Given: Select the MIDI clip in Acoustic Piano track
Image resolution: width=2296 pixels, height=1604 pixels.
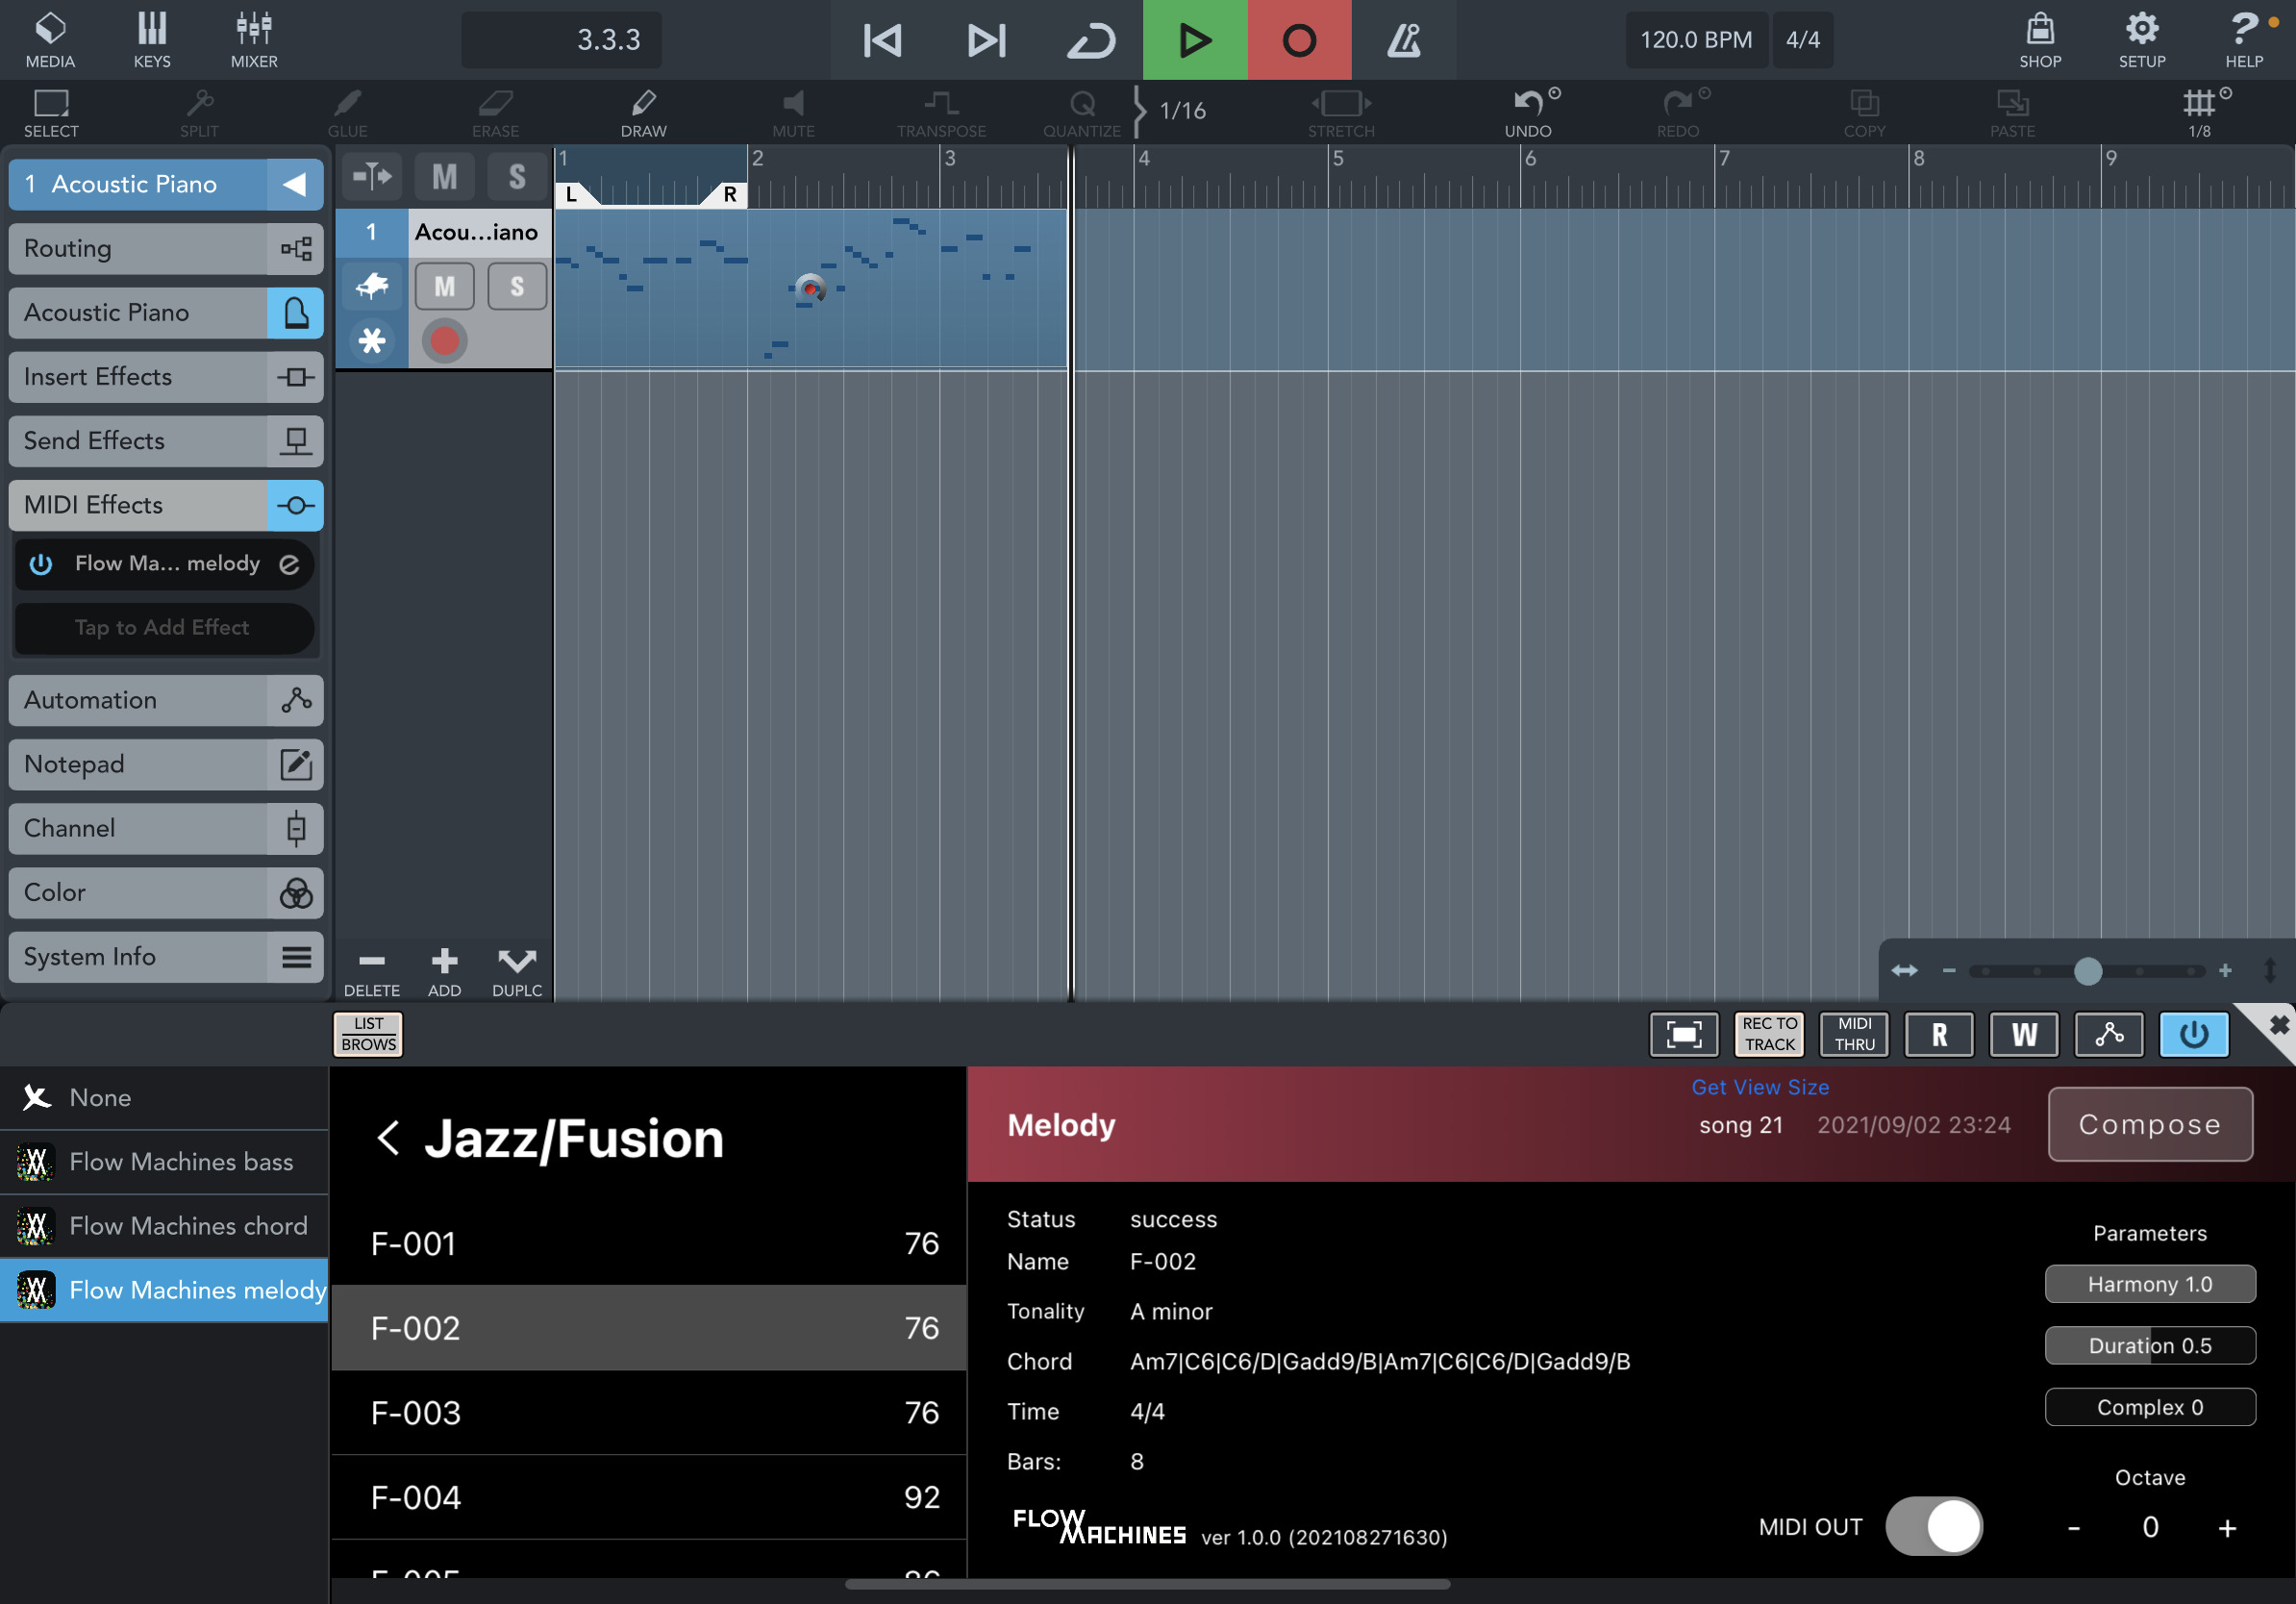Looking at the screenshot, I should pyautogui.click(x=811, y=288).
